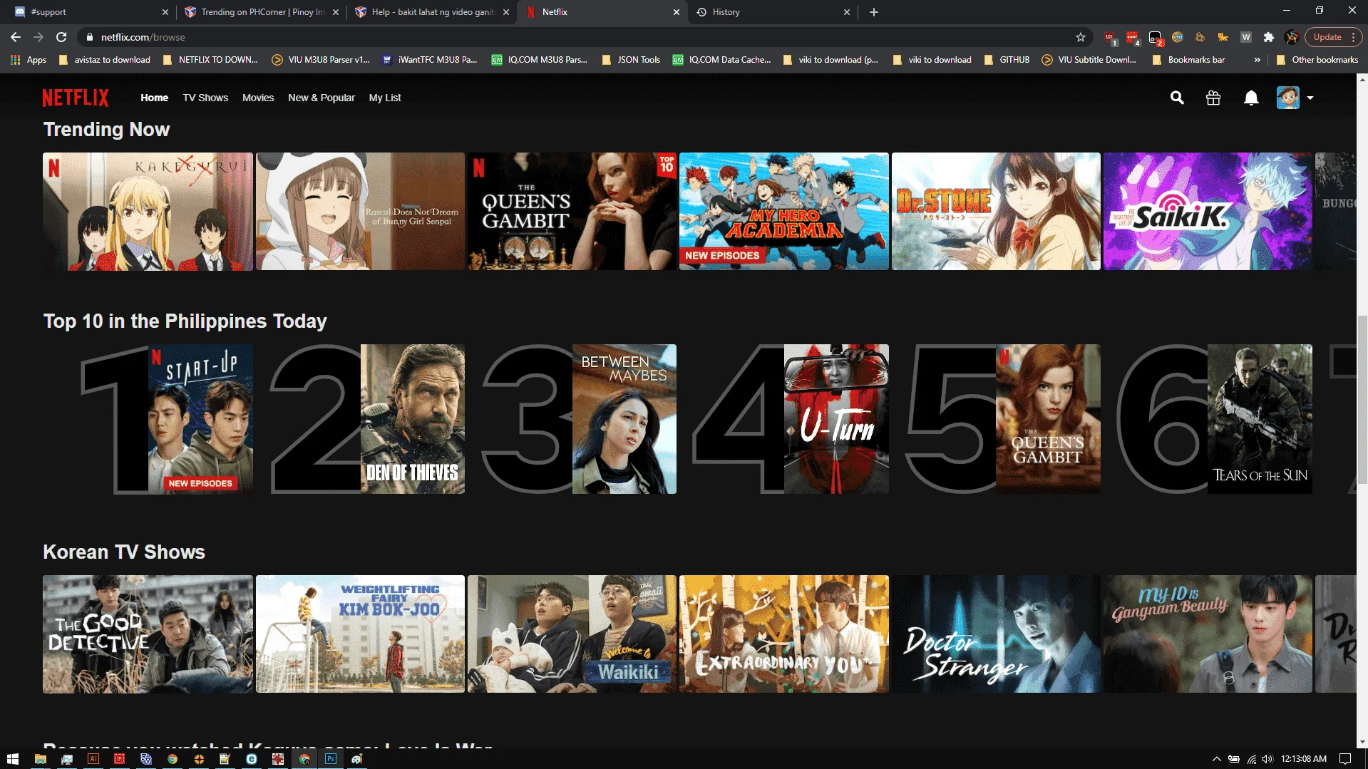The height and width of the screenshot is (769, 1368).
Task: Open avistaz to download bookmark
Action: point(104,60)
